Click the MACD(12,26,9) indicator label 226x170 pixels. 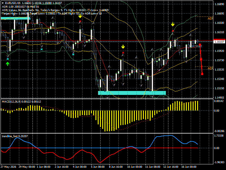coord(21,102)
